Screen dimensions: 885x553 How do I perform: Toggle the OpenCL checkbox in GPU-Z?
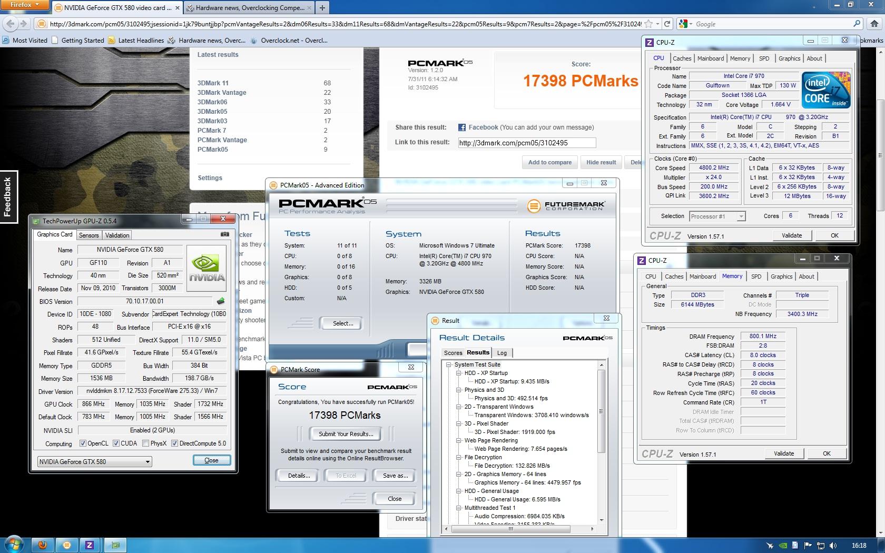pyautogui.click(x=83, y=443)
